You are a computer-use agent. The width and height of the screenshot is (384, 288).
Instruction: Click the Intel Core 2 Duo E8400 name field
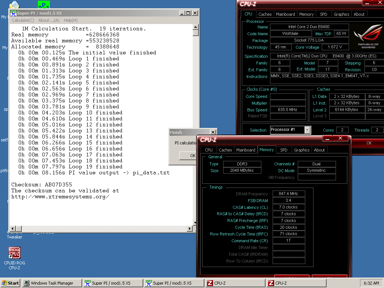309,27
